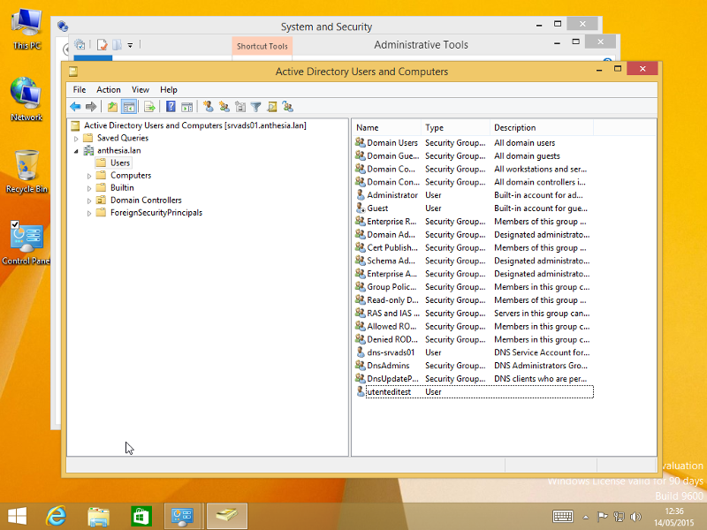Open the Network desktop icon
This screenshot has width=707, height=530.
click(27, 100)
